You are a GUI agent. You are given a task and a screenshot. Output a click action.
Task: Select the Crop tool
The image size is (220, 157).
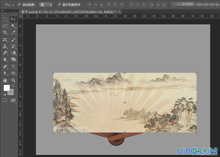tap(5, 32)
